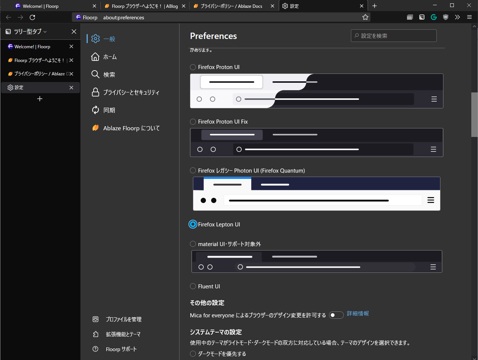The height and width of the screenshot is (360, 478).
Task: Switch to 設定 tab in the top tab bar
Action: 323,6
